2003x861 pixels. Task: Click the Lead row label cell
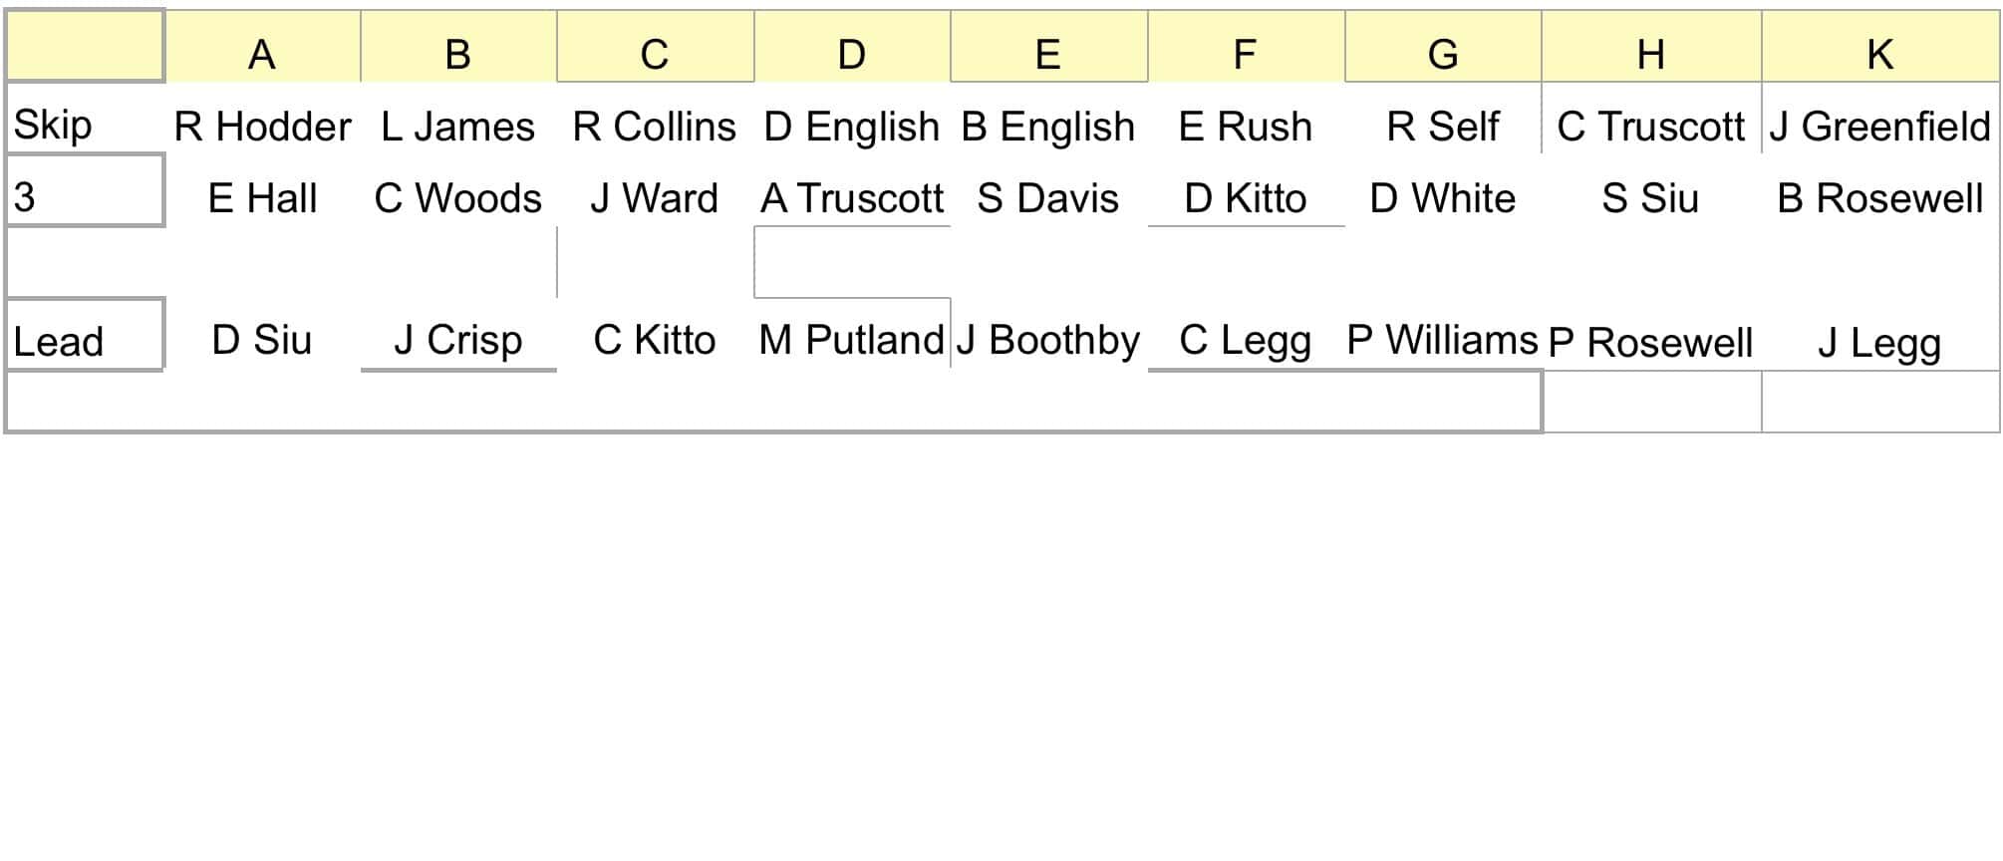pos(84,341)
